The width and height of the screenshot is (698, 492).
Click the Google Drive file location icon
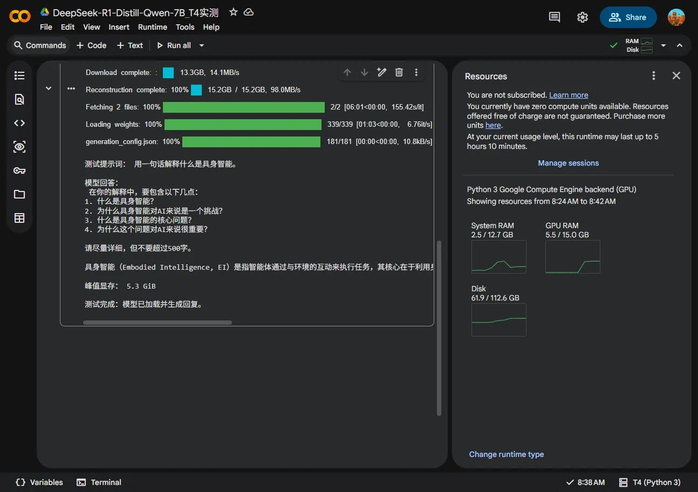click(x=45, y=12)
